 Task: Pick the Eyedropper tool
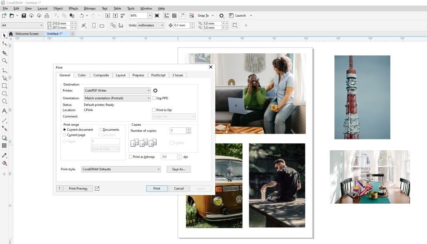point(5,155)
